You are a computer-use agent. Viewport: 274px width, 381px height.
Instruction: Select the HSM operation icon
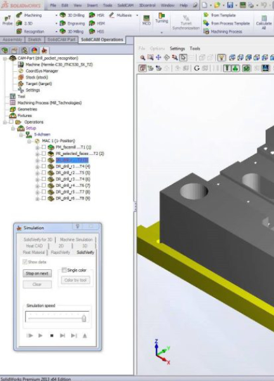(92, 23)
